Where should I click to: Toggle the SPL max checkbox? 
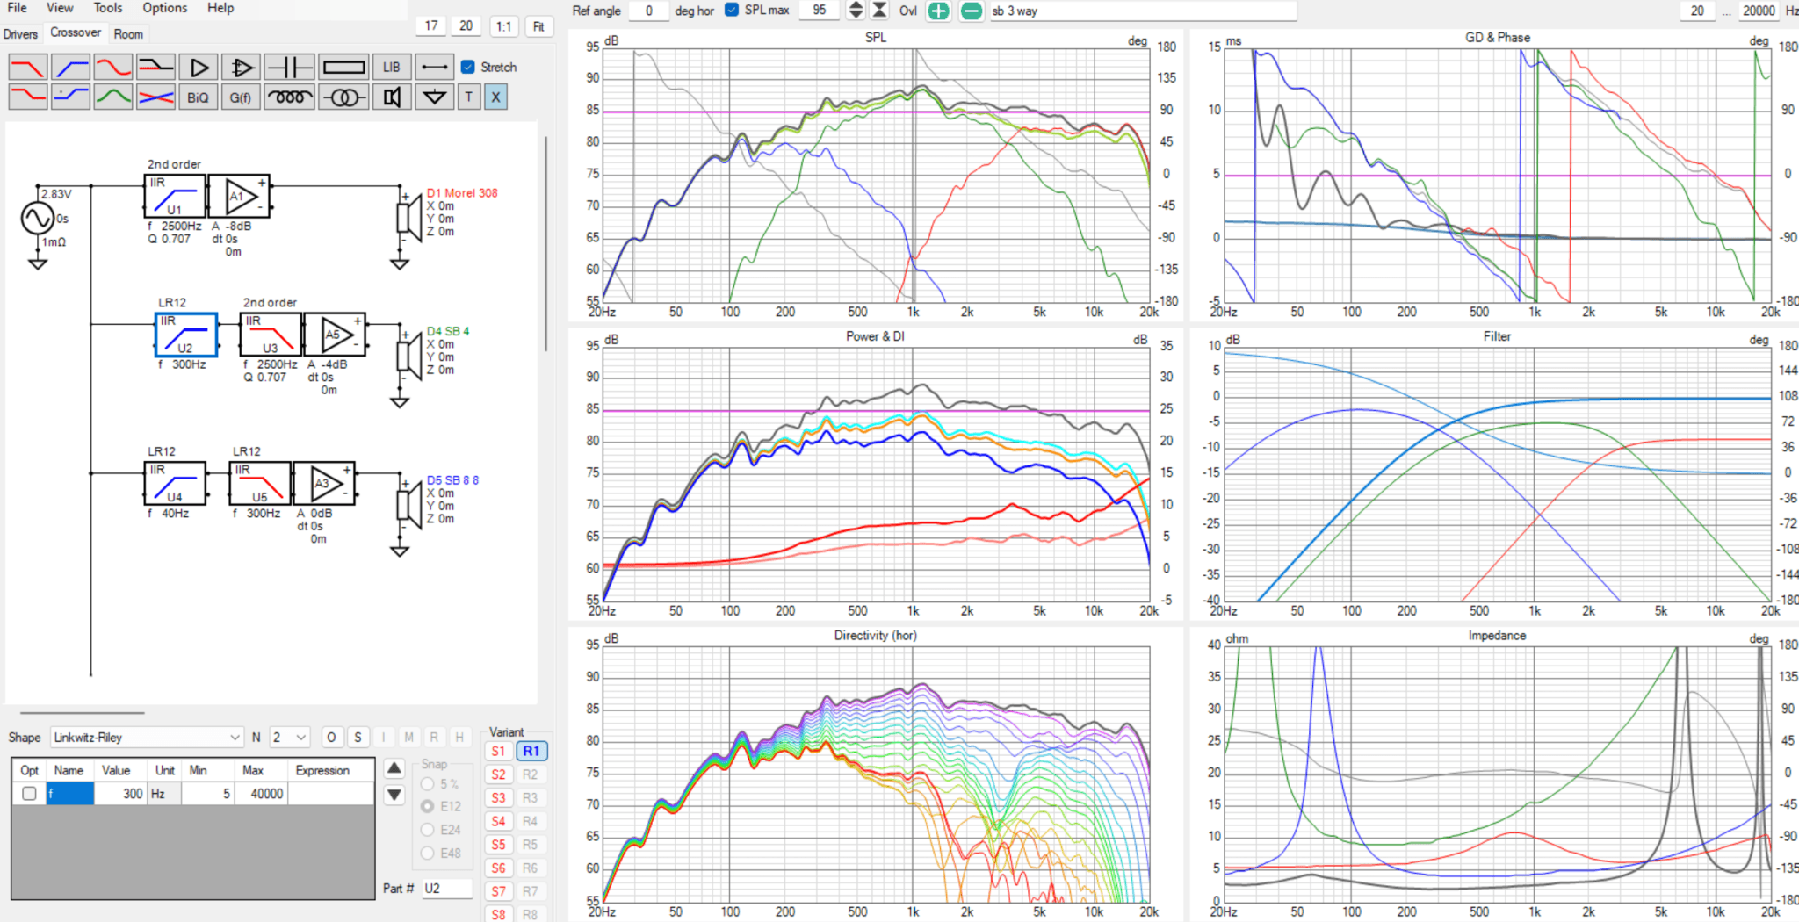click(x=732, y=10)
